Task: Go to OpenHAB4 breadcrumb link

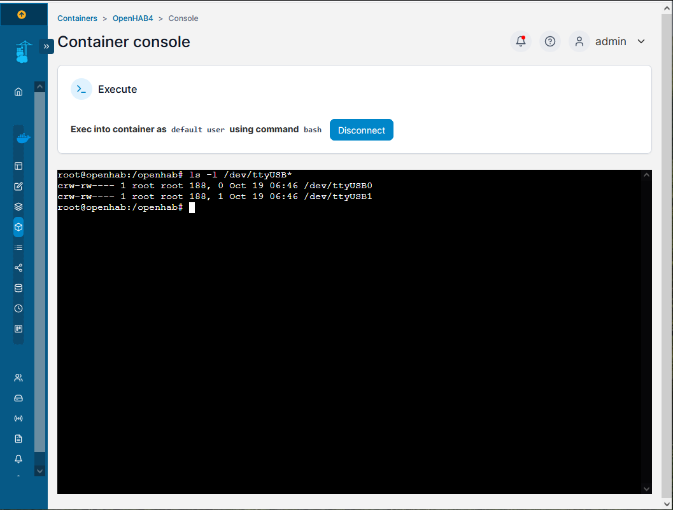Action: pyautogui.click(x=132, y=18)
